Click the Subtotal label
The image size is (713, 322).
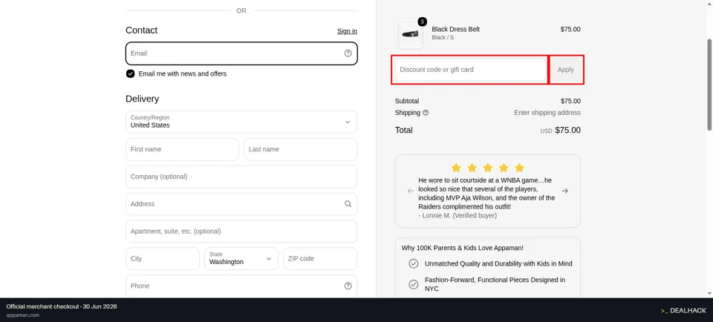[407, 101]
